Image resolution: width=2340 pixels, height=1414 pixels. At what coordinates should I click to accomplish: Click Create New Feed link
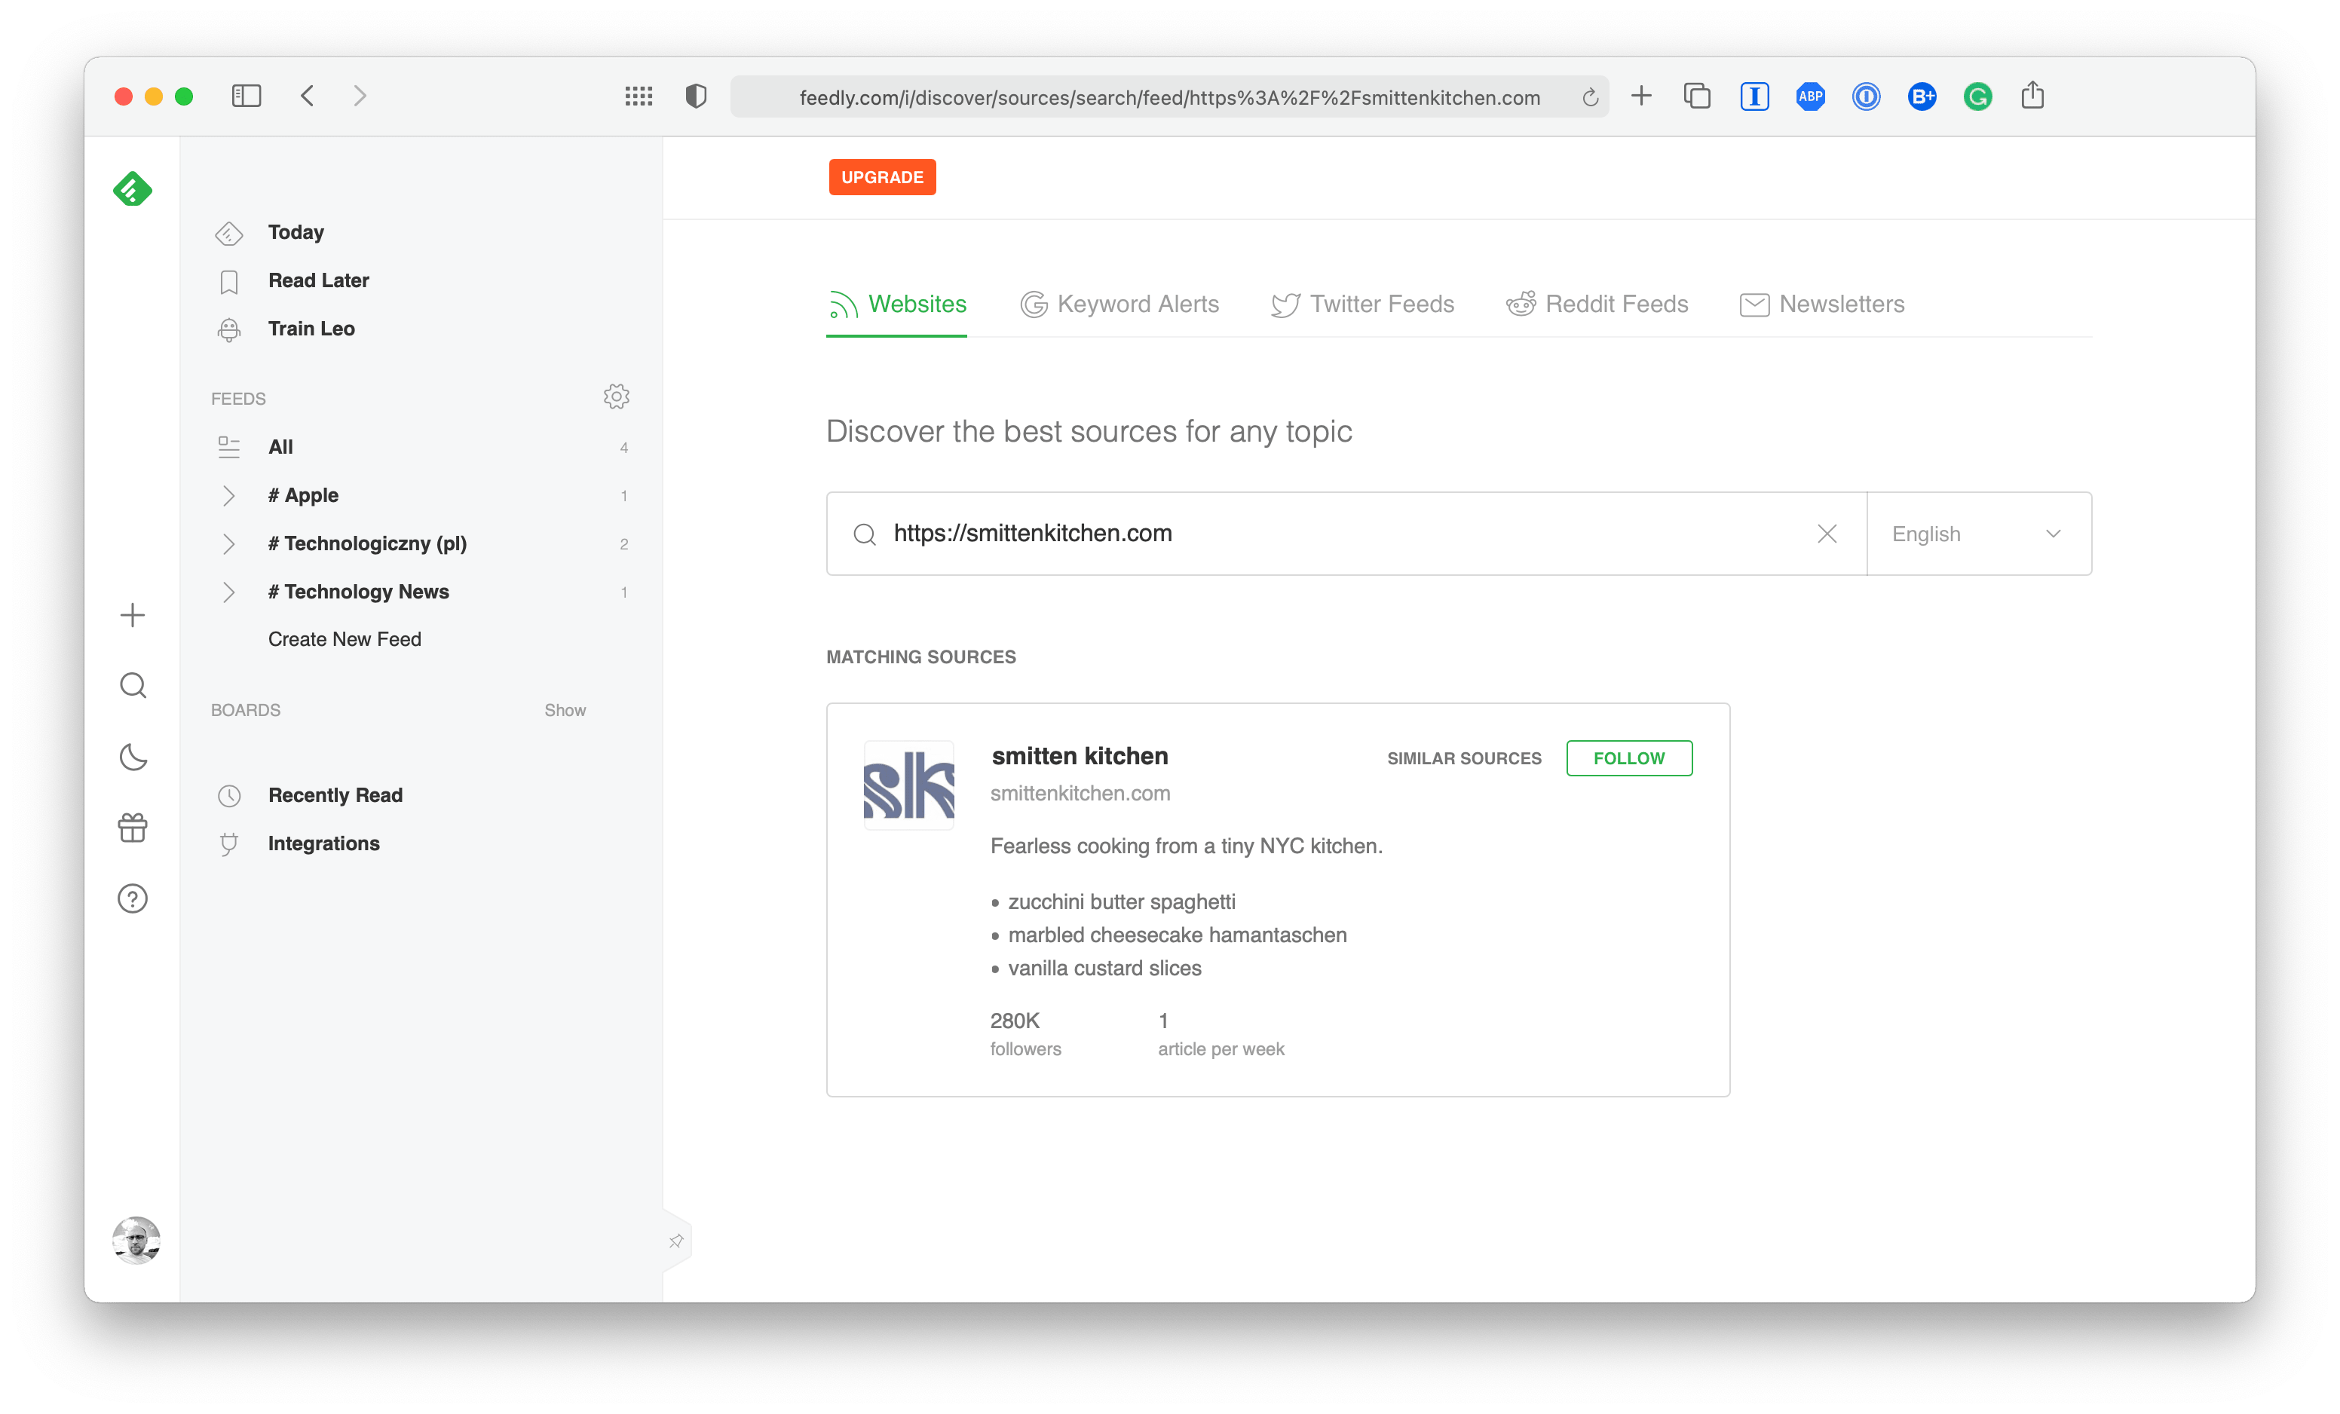coord(345,640)
